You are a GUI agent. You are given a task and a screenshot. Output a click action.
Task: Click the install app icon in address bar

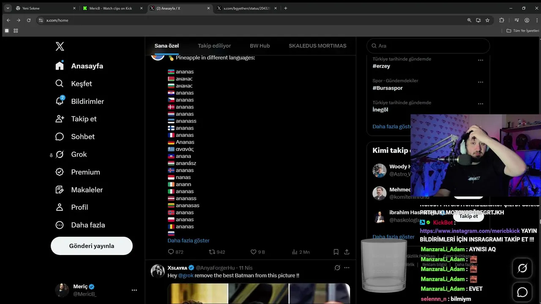(x=478, y=20)
